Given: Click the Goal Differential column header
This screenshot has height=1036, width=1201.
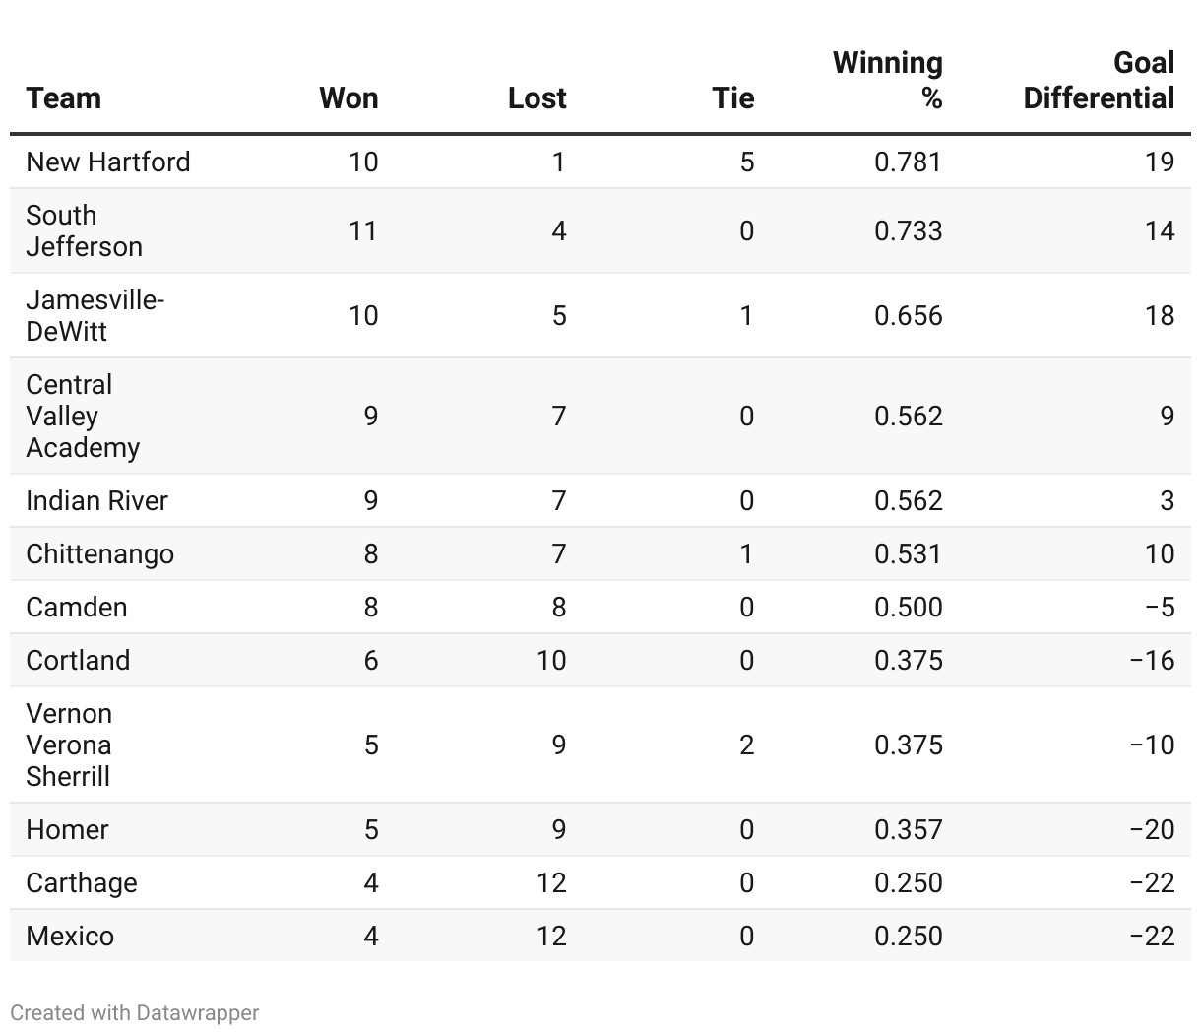Looking at the screenshot, I should point(1099,80).
